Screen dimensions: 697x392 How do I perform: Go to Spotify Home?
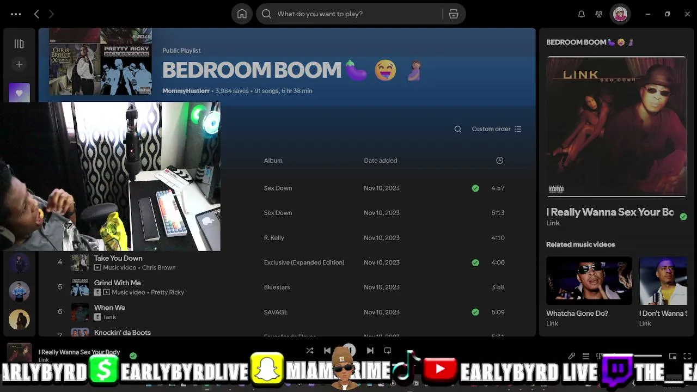242,14
